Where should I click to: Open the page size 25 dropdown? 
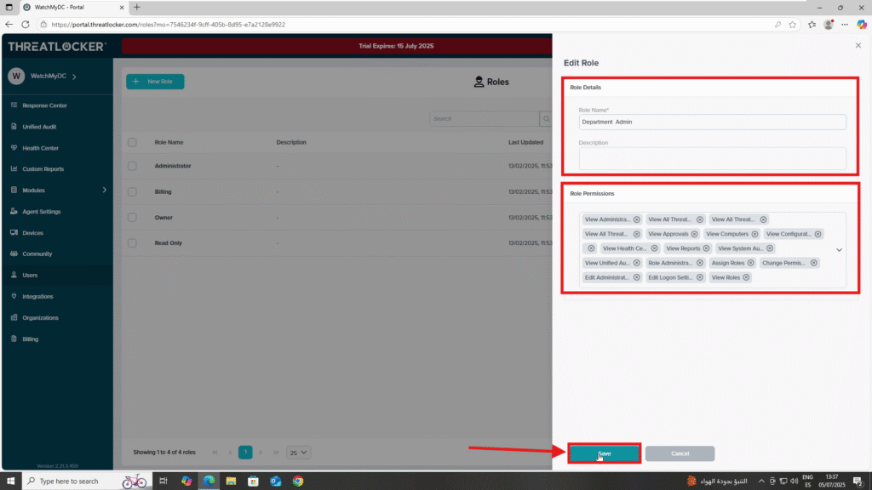tap(298, 453)
